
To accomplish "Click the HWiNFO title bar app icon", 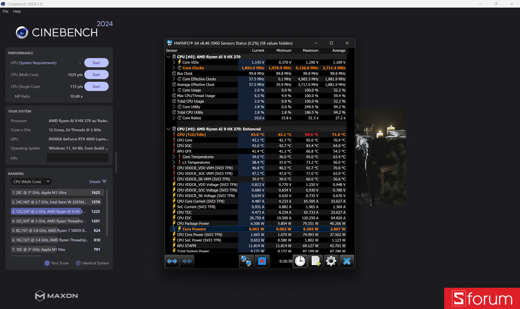I will pyautogui.click(x=169, y=43).
